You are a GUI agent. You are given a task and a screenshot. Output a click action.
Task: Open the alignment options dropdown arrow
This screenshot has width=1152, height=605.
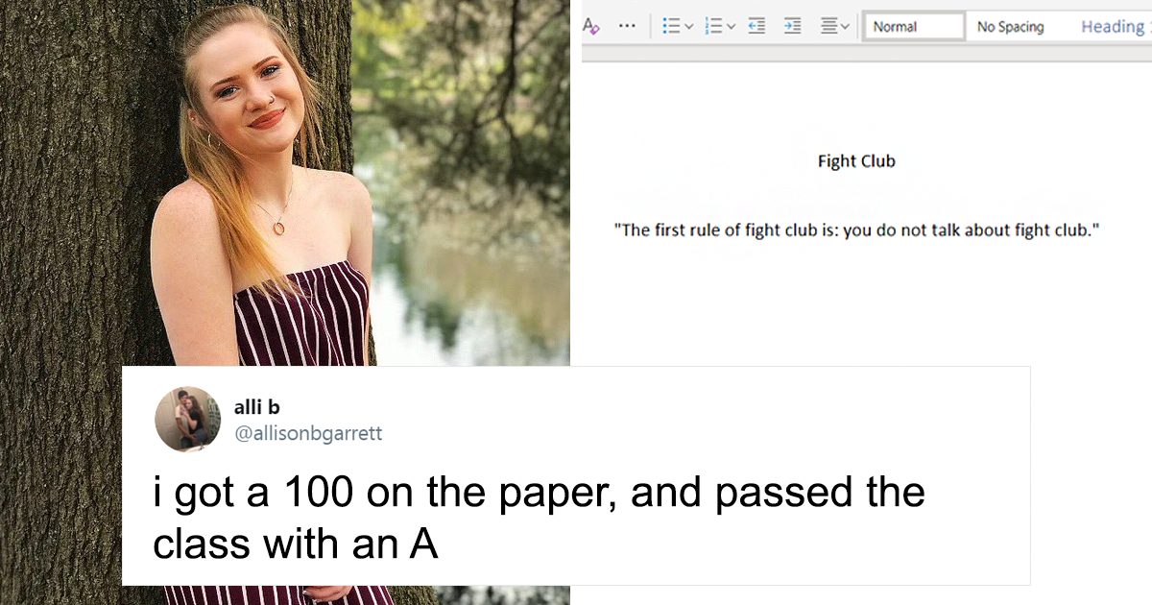(846, 27)
